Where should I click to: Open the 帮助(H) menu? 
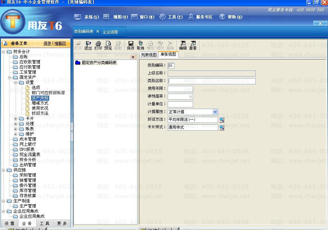coord(231,17)
